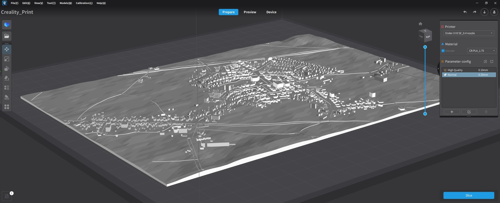Viewport: 500px width, 203px height.
Task: Click the blue cube model library icon
Action: [7, 25]
